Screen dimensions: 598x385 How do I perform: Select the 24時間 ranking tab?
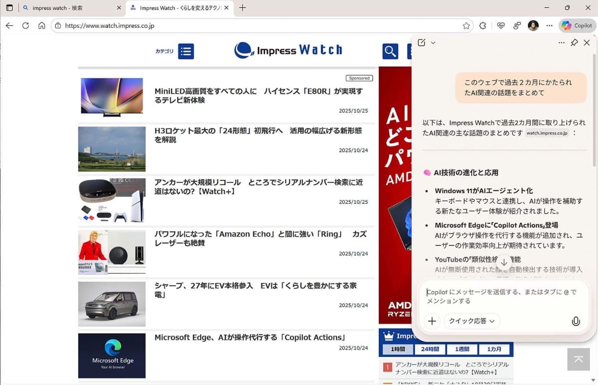[430, 349]
